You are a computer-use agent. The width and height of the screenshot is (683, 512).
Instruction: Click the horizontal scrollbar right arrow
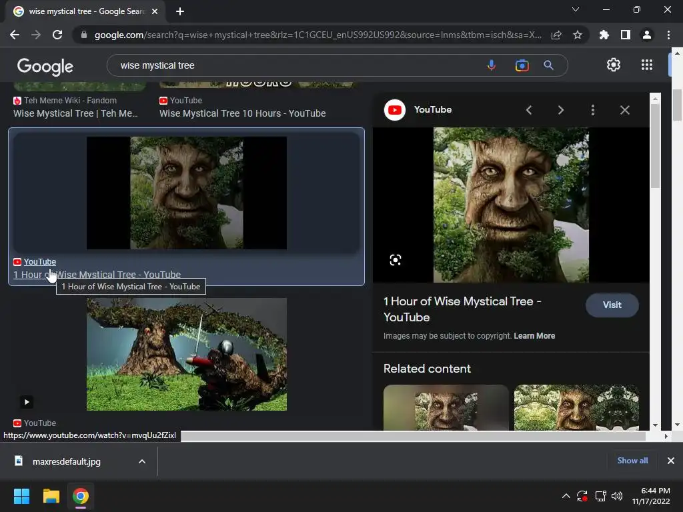coord(666,436)
